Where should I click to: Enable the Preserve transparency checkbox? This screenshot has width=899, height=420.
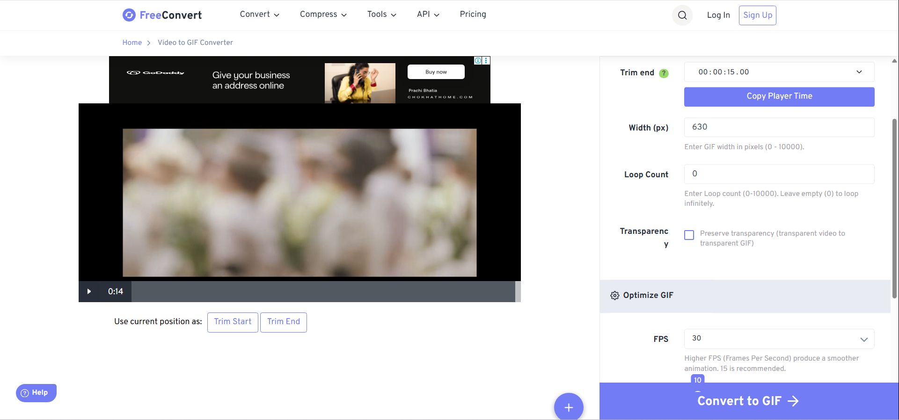689,235
